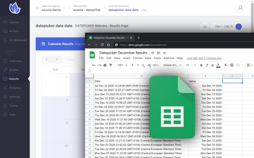The width and height of the screenshot is (254, 158).
Task: Open the Add-ons menu
Action: pos(169,58)
